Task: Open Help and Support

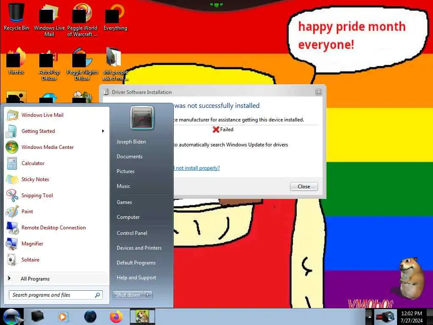Action: click(x=136, y=278)
